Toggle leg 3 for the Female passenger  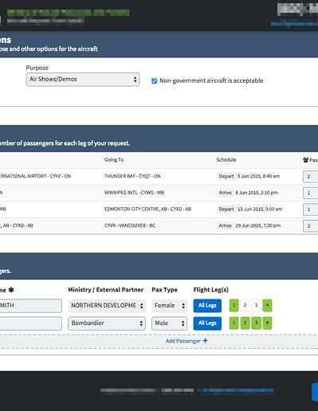256,305
